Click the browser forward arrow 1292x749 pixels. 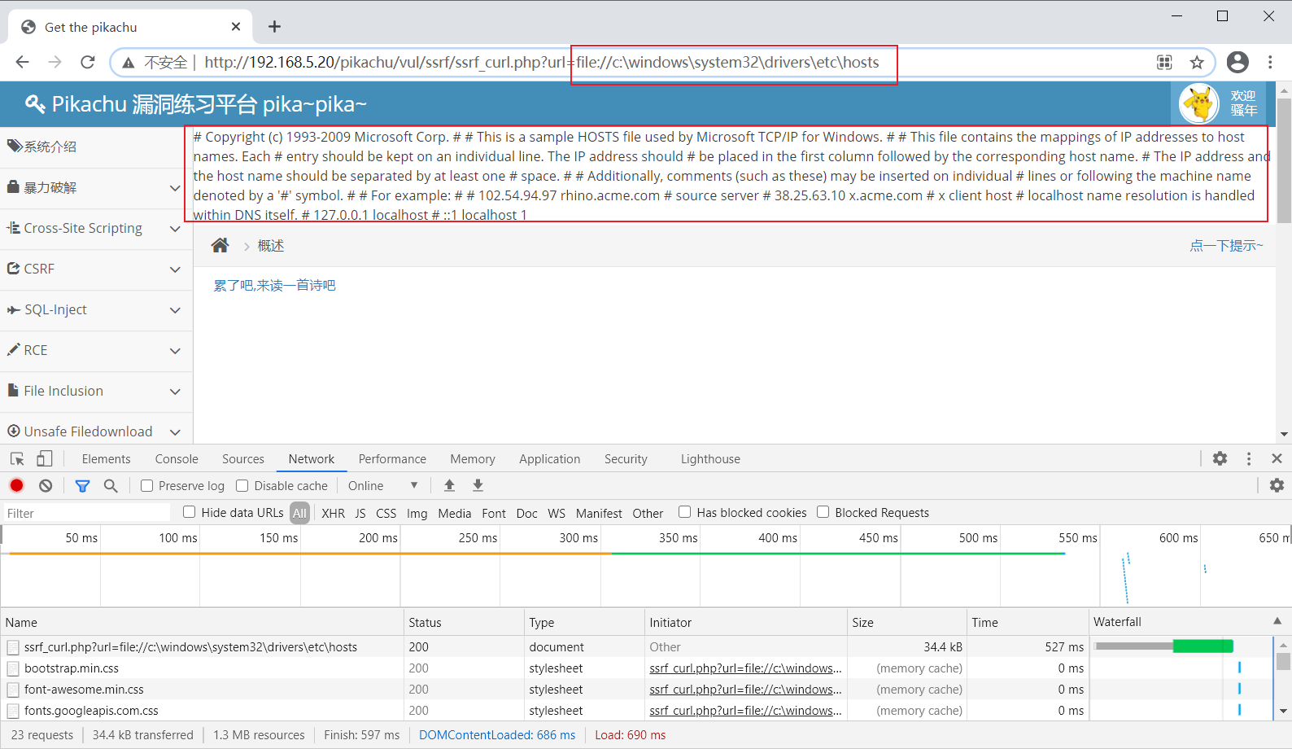point(55,62)
